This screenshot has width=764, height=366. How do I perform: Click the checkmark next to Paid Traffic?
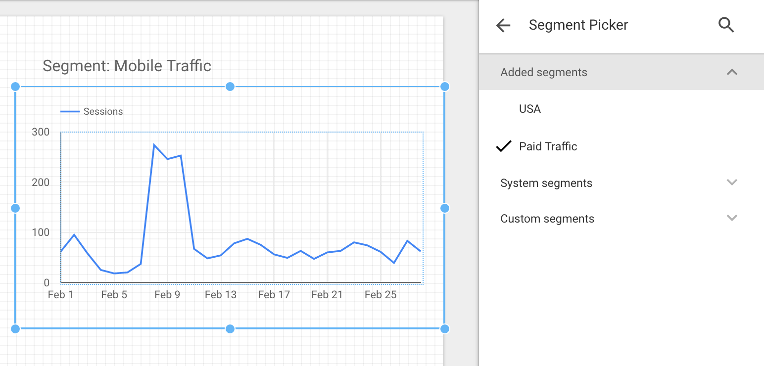pos(503,146)
